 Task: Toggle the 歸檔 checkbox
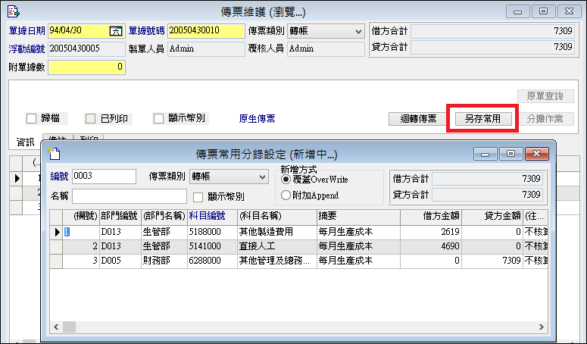coord(31,119)
